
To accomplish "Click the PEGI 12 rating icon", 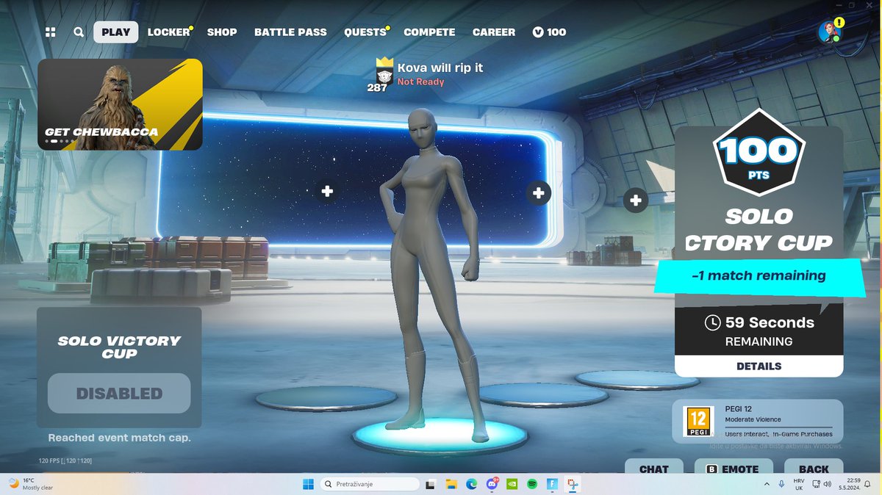I will [698, 422].
